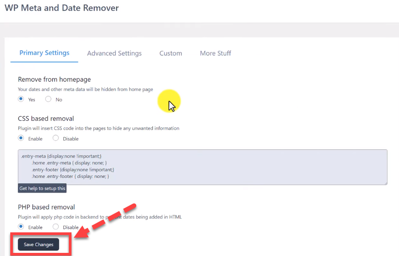Open the Custom tab
Image resolution: width=399 pixels, height=256 pixels.
pos(171,54)
